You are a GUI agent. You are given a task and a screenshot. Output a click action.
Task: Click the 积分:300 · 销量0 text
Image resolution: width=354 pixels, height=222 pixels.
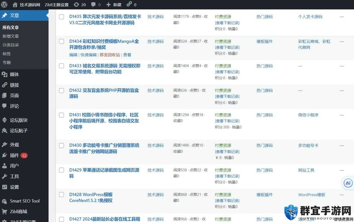(x=228, y=127)
